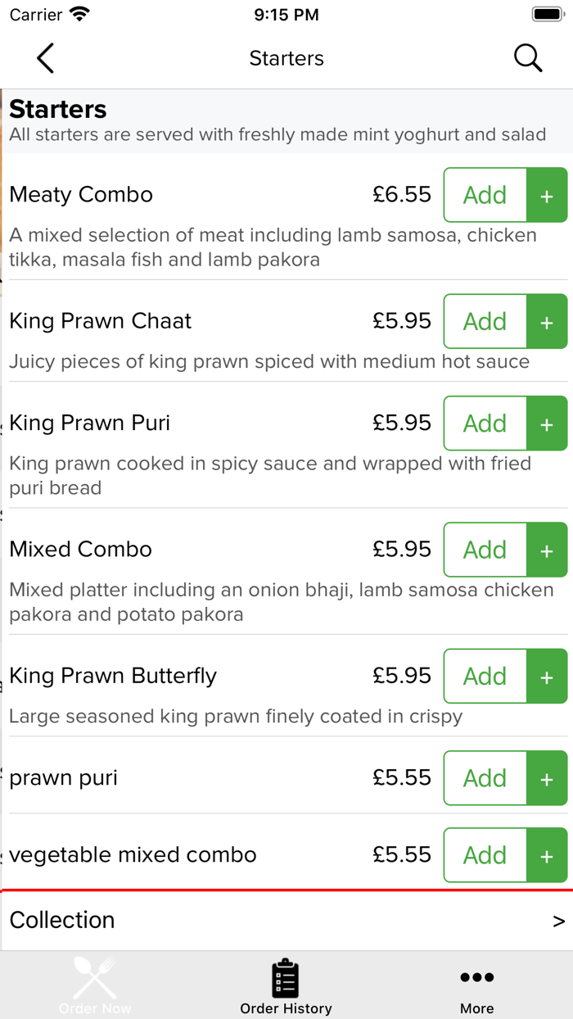Tap the plus icon for Meaty Combo
Viewport: 573px width, 1019px height.
[547, 195]
